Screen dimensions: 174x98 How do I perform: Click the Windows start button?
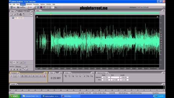[15, 96]
